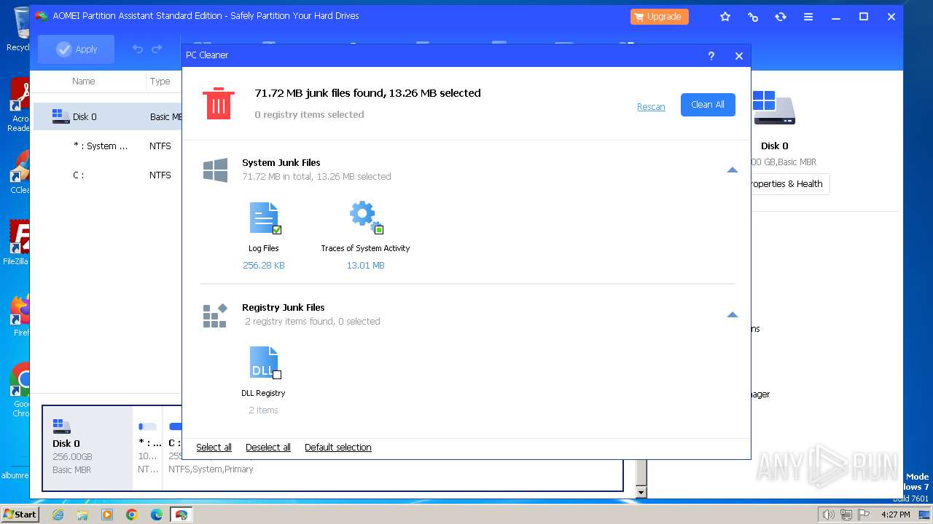Click the 256.28 KB log files size

(264, 265)
